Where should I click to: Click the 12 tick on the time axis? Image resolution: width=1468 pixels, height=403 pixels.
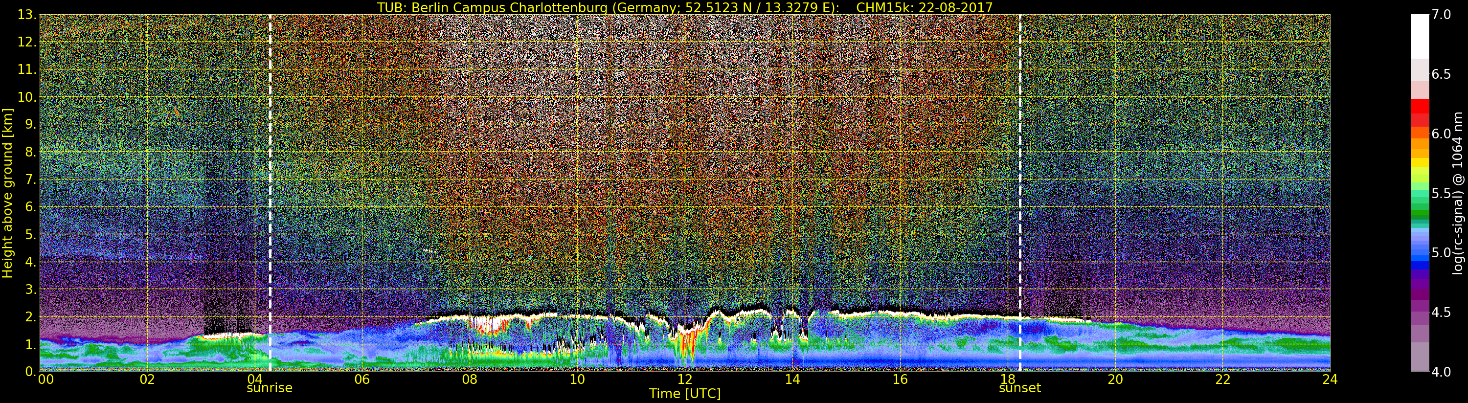[685, 380]
